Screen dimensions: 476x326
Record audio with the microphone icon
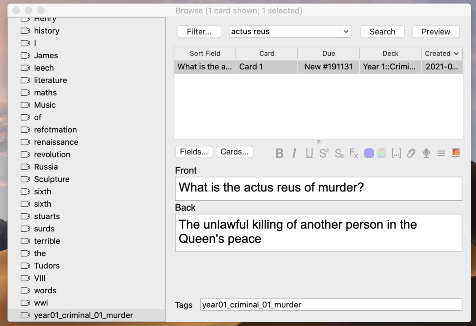pyautogui.click(x=426, y=153)
